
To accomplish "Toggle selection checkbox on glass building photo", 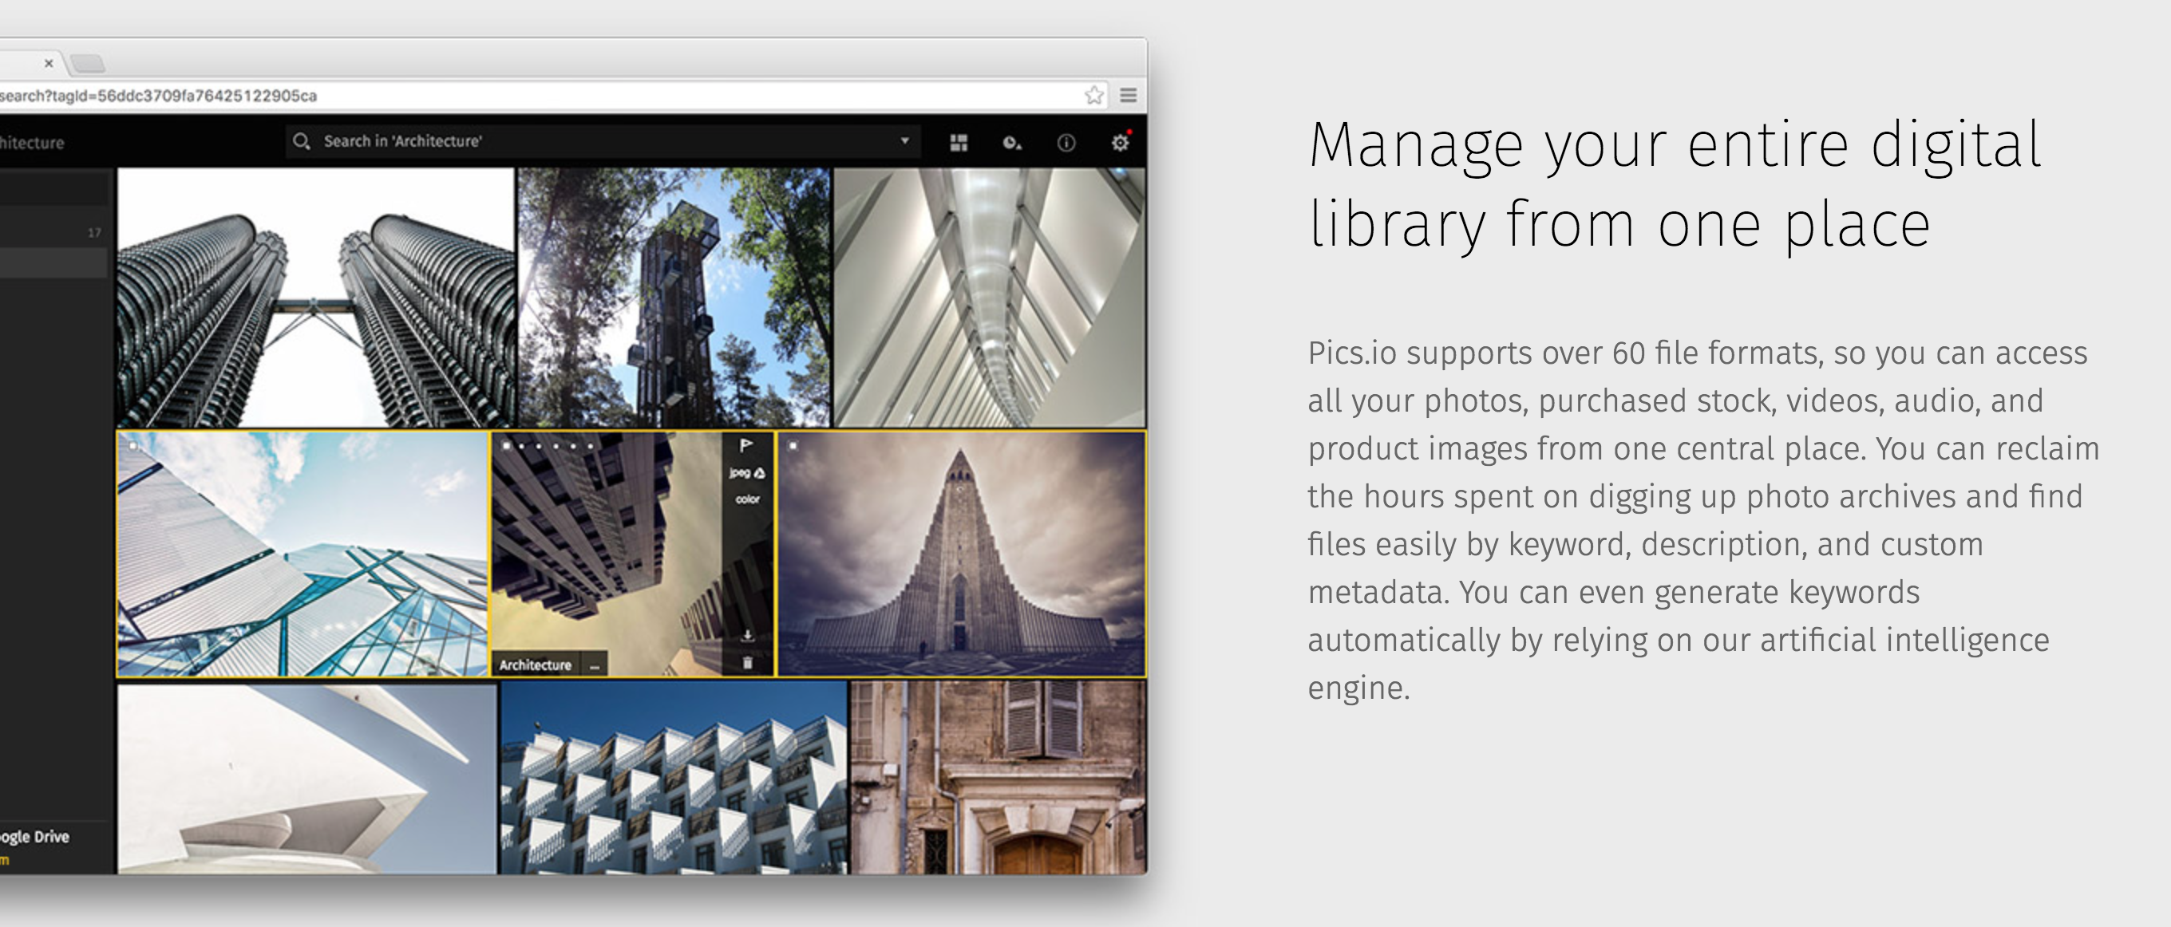I will coord(132,446).
